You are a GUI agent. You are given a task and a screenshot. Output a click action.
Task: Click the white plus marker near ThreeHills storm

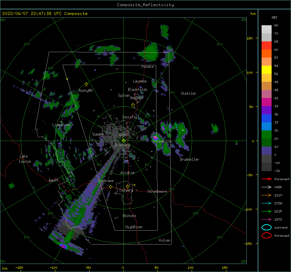pos(183,130)
